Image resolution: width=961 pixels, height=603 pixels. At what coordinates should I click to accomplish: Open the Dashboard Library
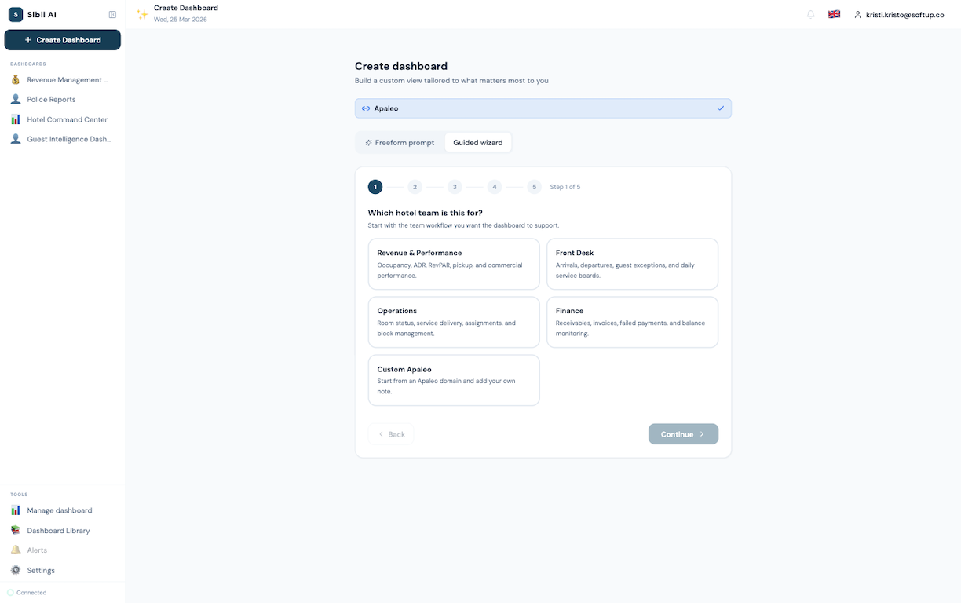(x=62, y=530)
